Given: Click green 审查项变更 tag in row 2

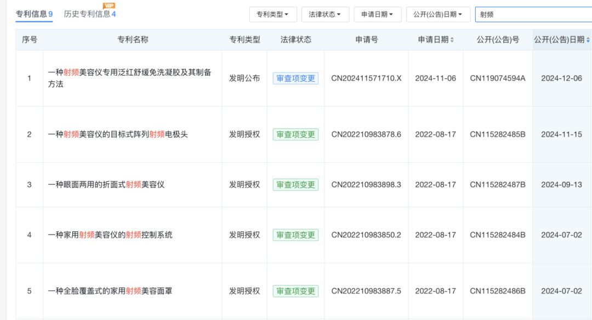Looking at the screenshot, I should point(295,134).
